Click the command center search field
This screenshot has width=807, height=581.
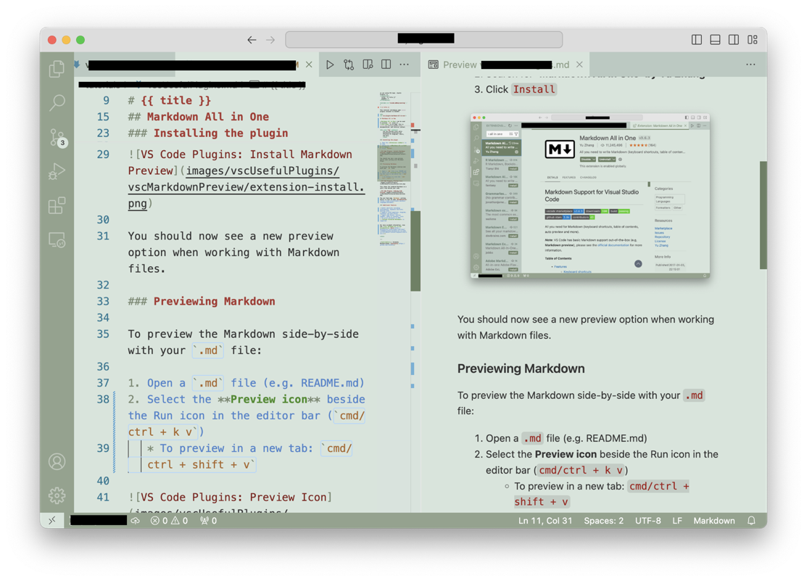click(423, 39)
